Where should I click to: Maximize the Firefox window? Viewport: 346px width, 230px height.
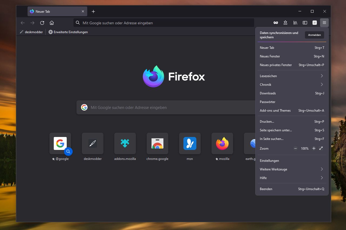click(312, 11)
